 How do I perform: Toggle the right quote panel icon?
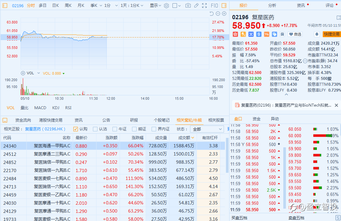(x=224, y=6)
